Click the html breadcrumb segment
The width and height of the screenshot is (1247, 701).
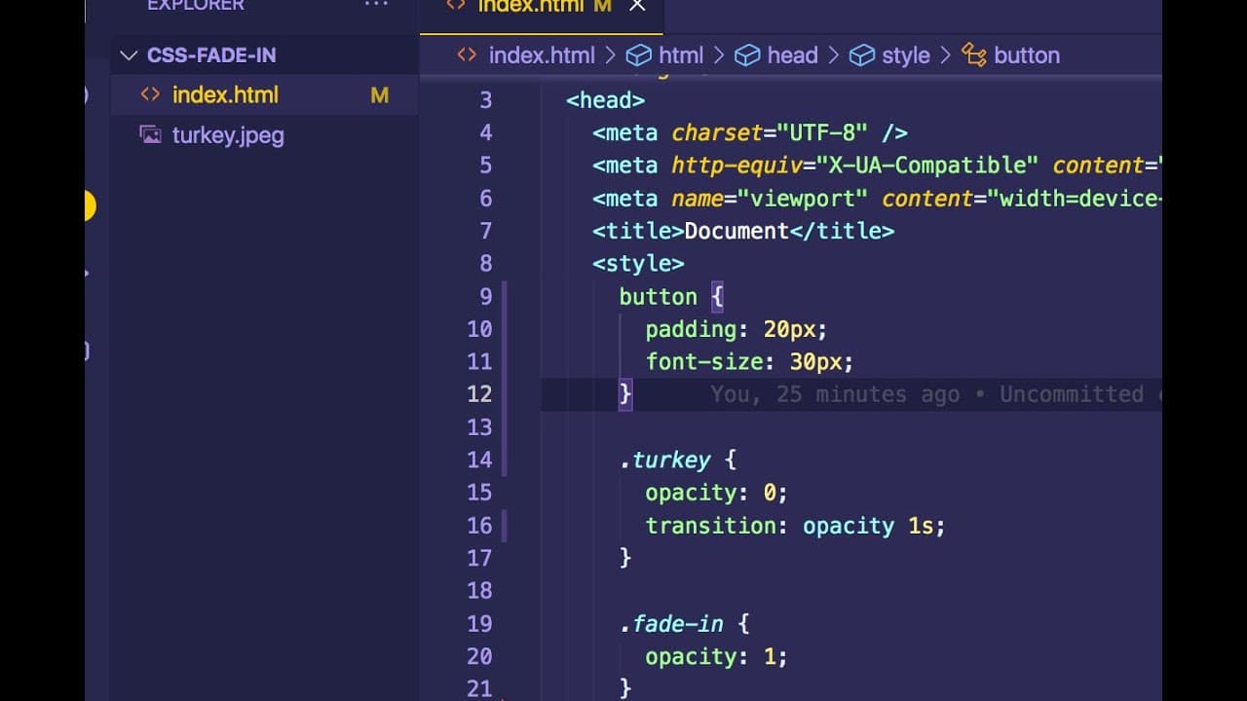pyautogui.click(x=681, y=55)
